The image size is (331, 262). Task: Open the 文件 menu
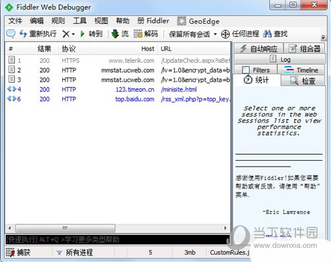click(x=15, y=21)
